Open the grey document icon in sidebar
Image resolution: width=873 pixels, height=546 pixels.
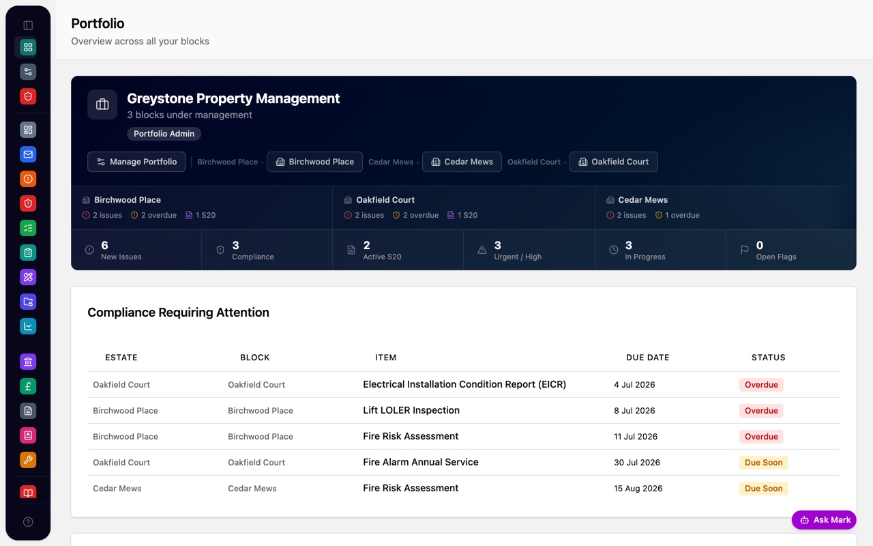[x=28, y=411]
